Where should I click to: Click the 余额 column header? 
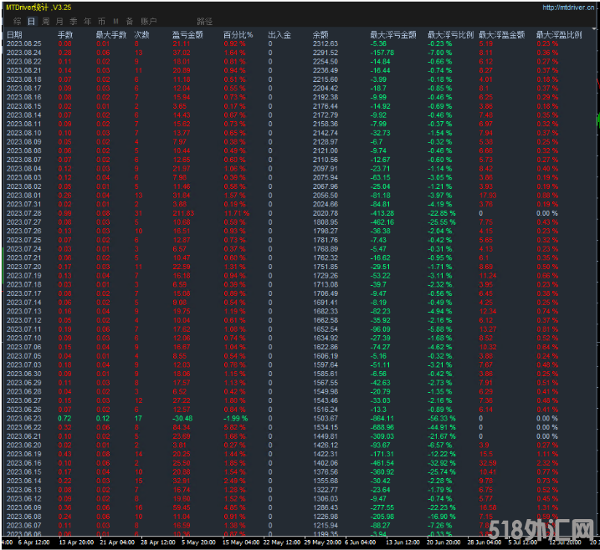[x=320, y=34]
